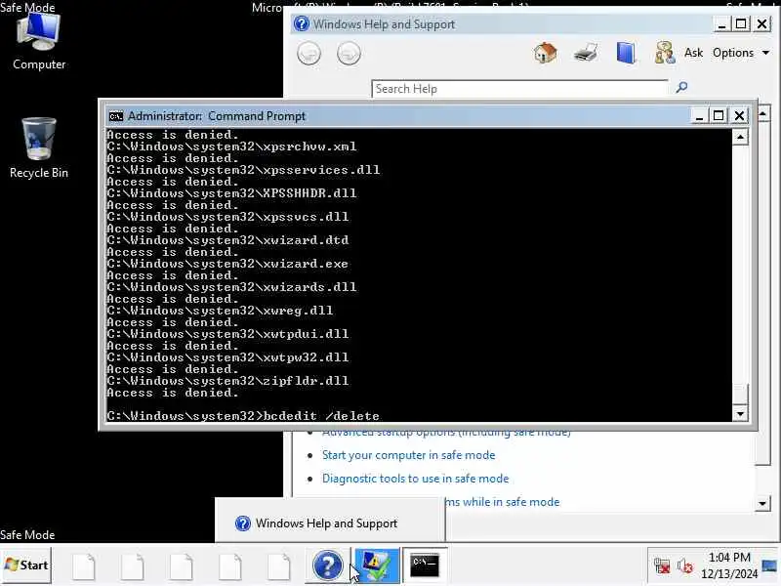This screenshot has width=781, height=586.
Task: Click the xpsservices.dll path line
Action: click(243, 170)
